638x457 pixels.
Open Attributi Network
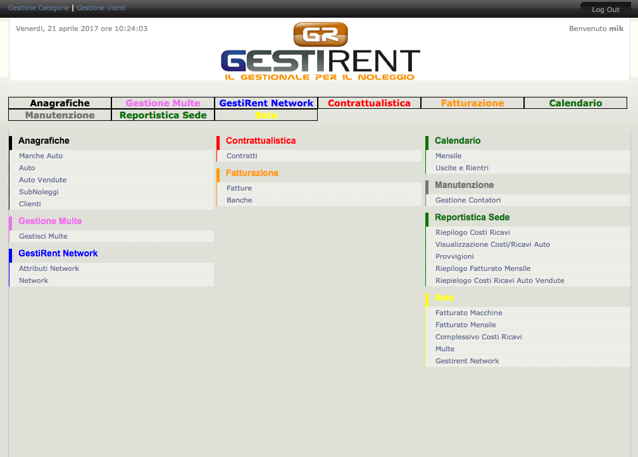[x=49, y=268]
